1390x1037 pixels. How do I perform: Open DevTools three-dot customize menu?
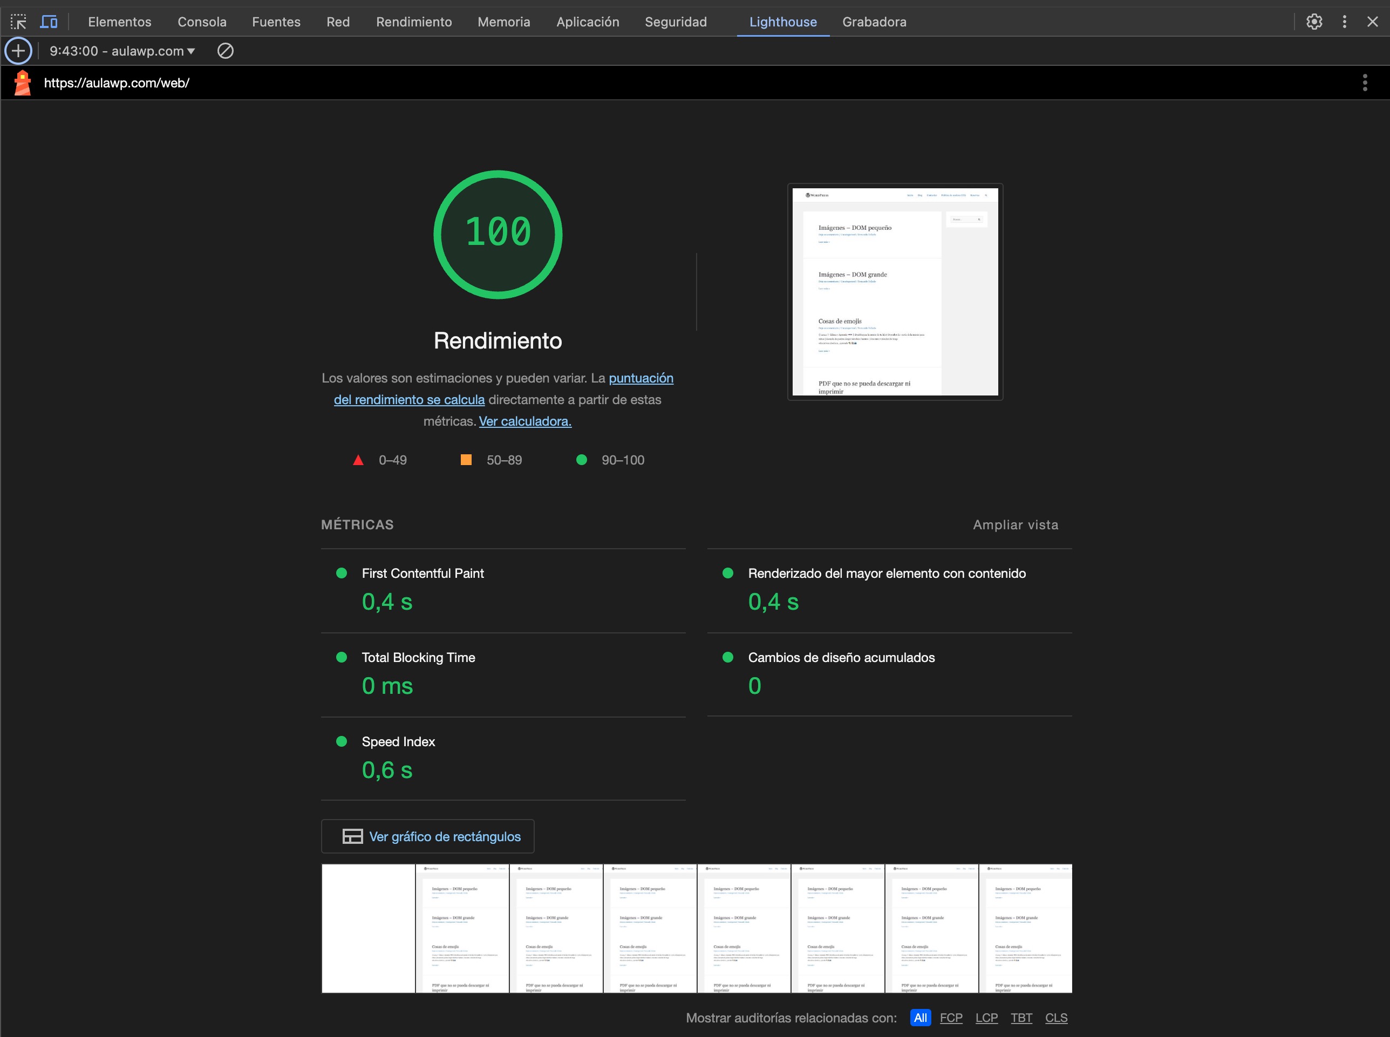1344,22
